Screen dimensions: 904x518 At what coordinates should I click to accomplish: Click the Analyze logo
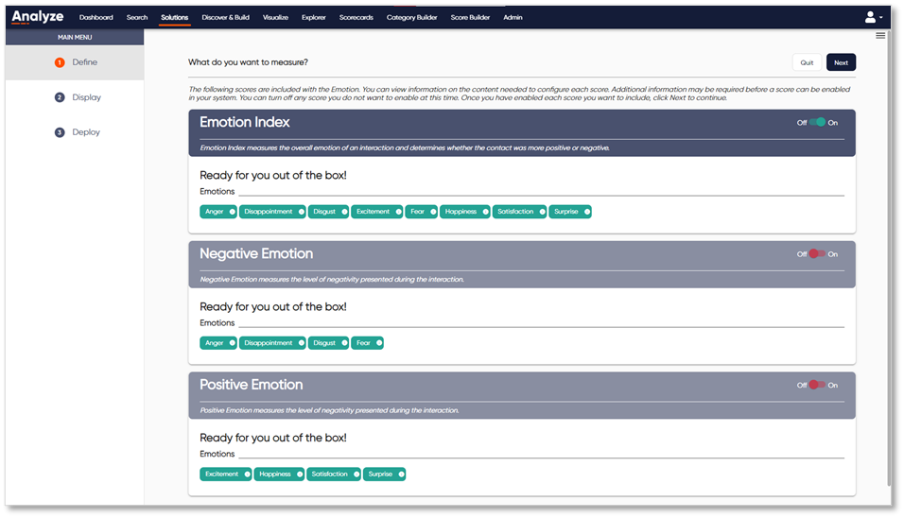tap(38, 17)
